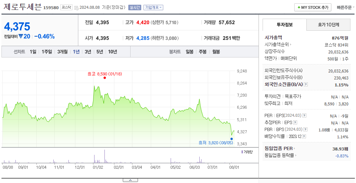356x183 pixels.
Task: Click the 52주최고 최저 value 8,590 | 3,820
Action: click(x=337, y=104)
